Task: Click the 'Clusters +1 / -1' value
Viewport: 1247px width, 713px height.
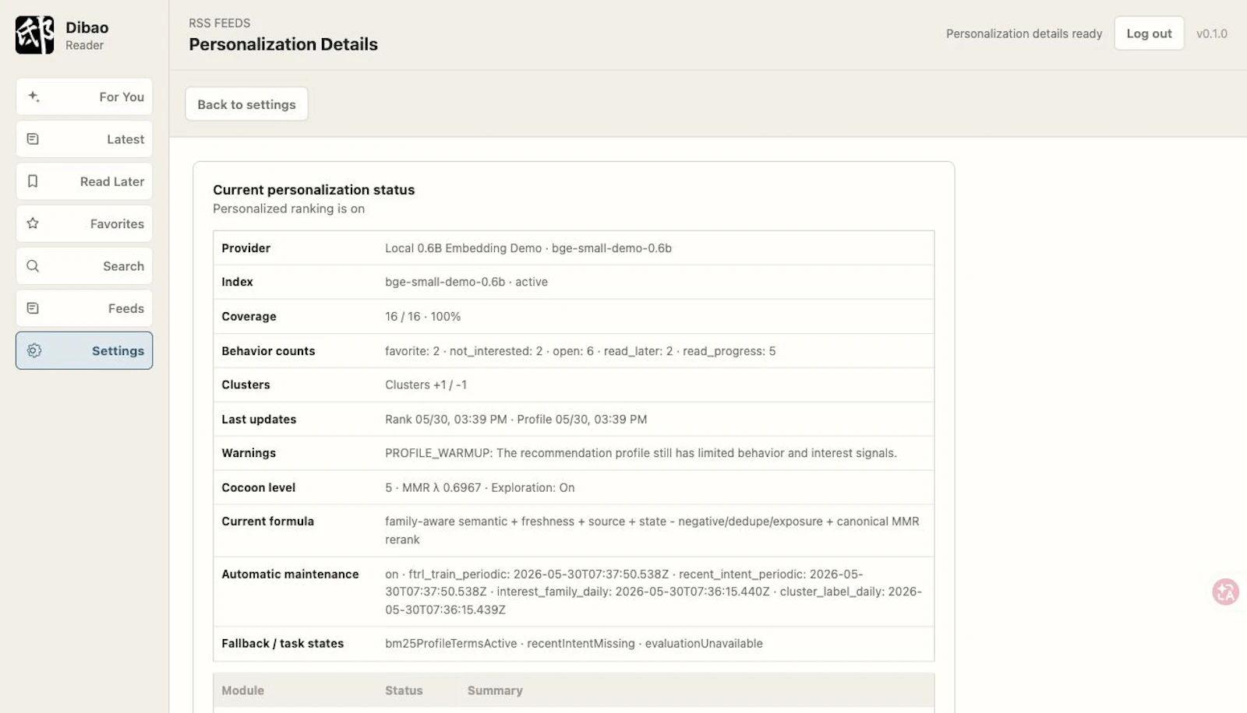Action: click(426, 385)
